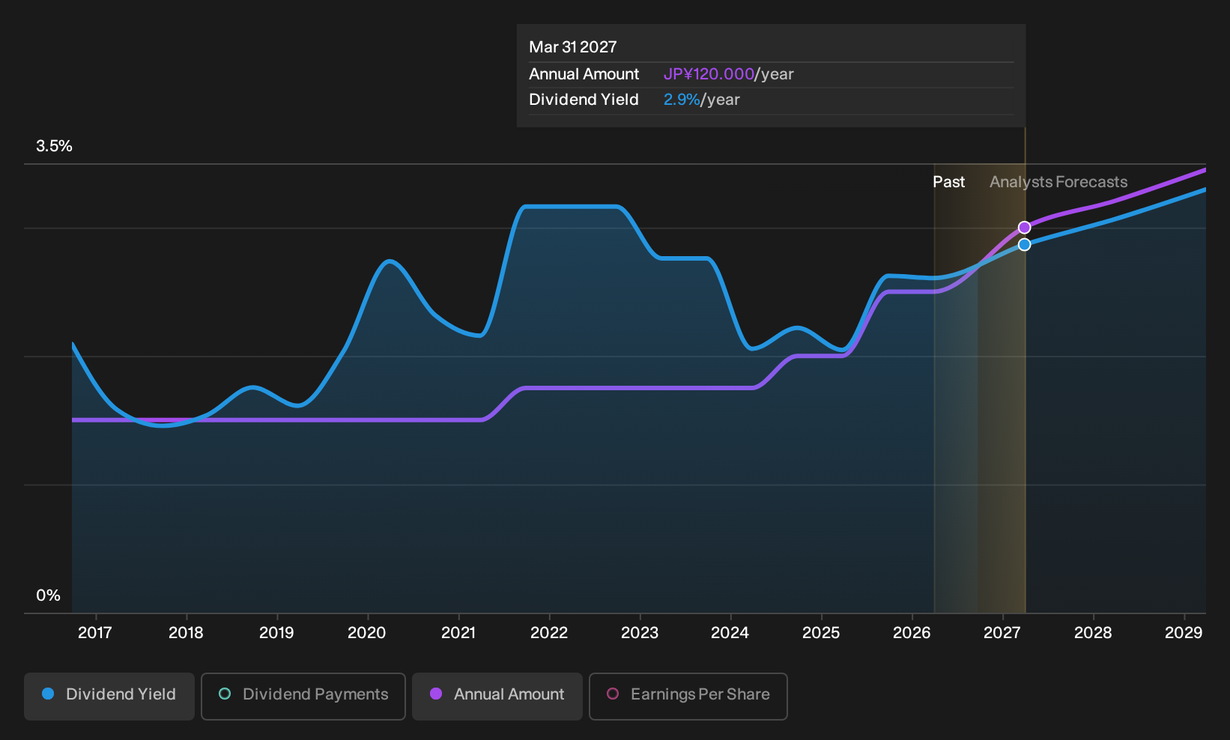
Task: Click the blue Dividend Yield legend dot
Action: click(48, 694)
